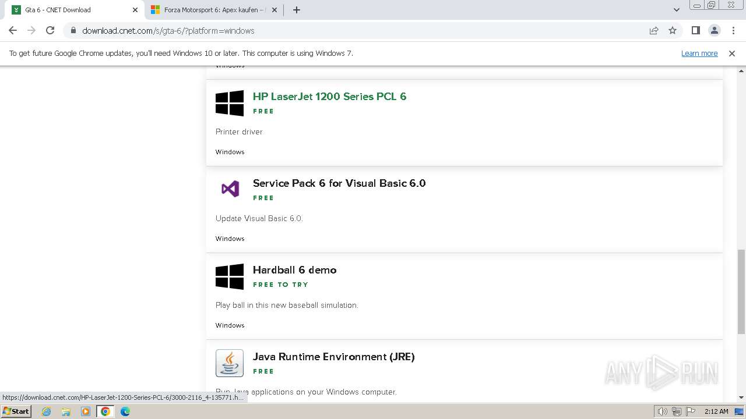
Task: Open the HP LaserJet 1200 Series PCL 6 link
Action: tap(329, 97)
